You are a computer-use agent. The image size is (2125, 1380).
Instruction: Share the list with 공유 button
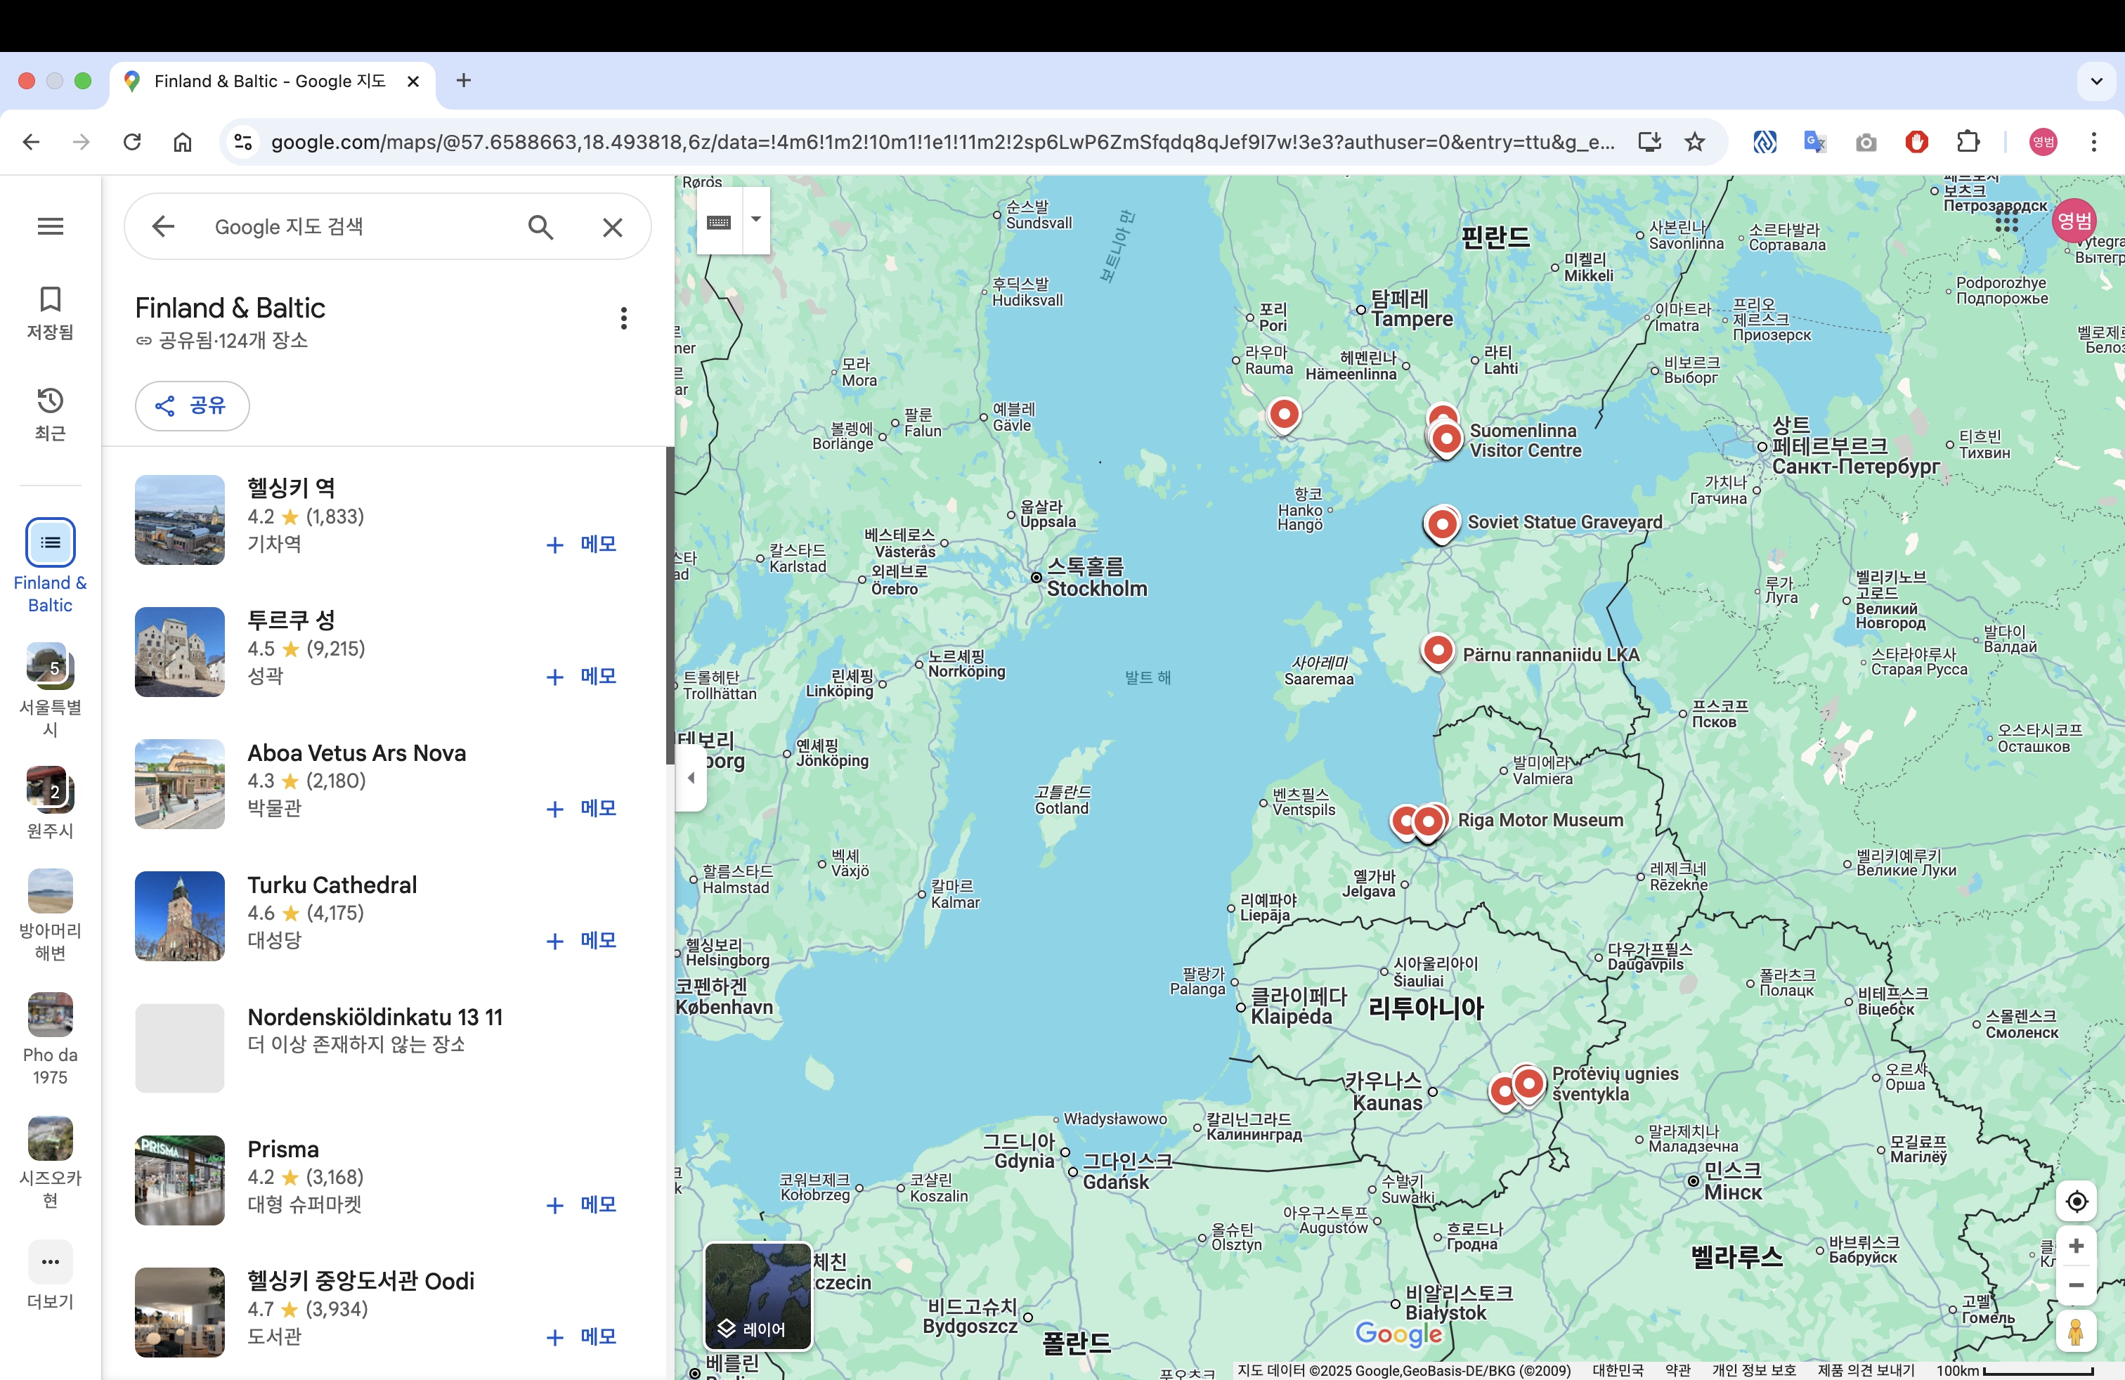tap(192, 406)
